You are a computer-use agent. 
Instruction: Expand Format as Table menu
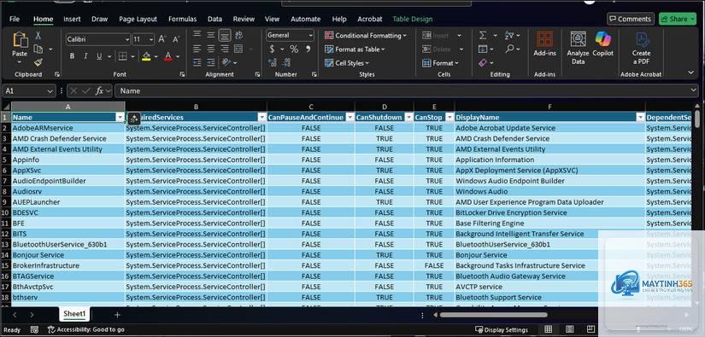point(355,49)
